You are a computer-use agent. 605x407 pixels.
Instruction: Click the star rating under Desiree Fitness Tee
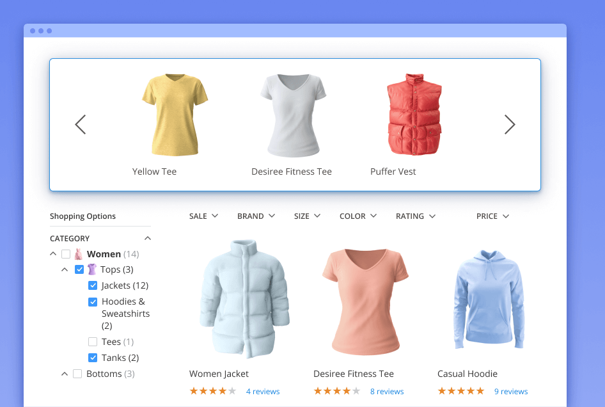[336, 391]
